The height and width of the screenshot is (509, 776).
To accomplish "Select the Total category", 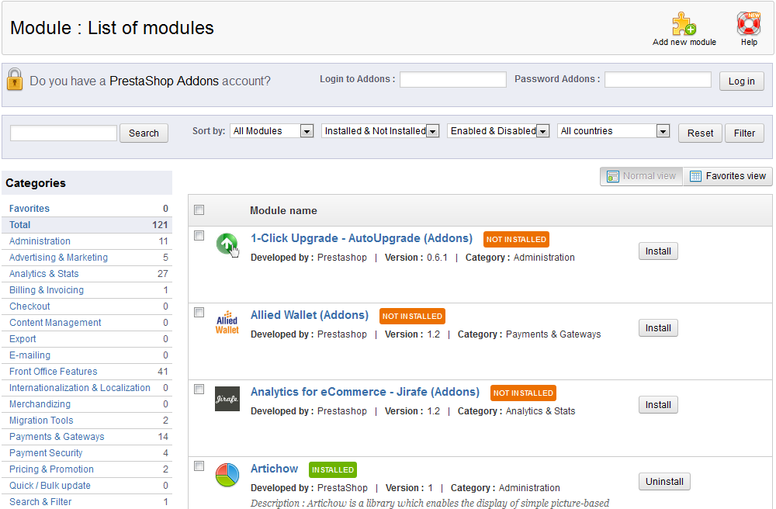I will coord(87,225).
